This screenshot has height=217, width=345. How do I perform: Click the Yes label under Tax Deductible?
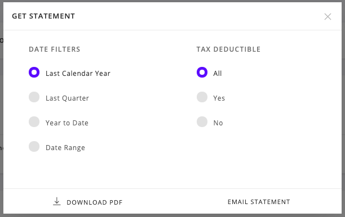point(219,98)
